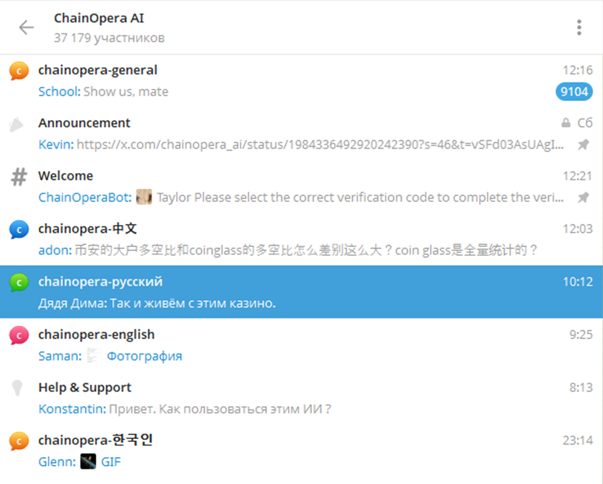The height and width of the screenshot is (484, 603).
Task: Click the Announcement lock icon
Action: point(566,123)
